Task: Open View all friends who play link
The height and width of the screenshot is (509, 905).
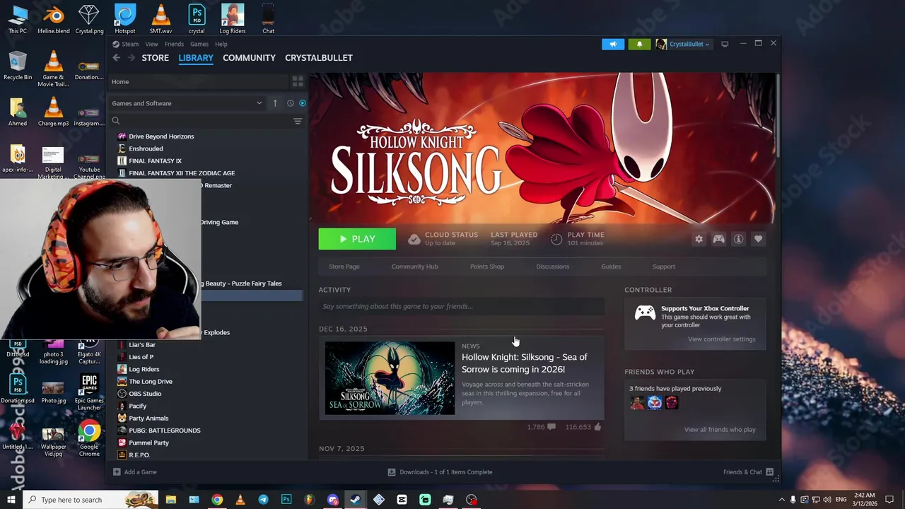Action: (x=720, y=430)
